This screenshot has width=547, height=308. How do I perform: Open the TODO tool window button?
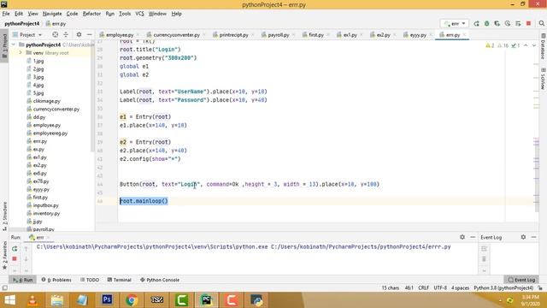point(90,280)
